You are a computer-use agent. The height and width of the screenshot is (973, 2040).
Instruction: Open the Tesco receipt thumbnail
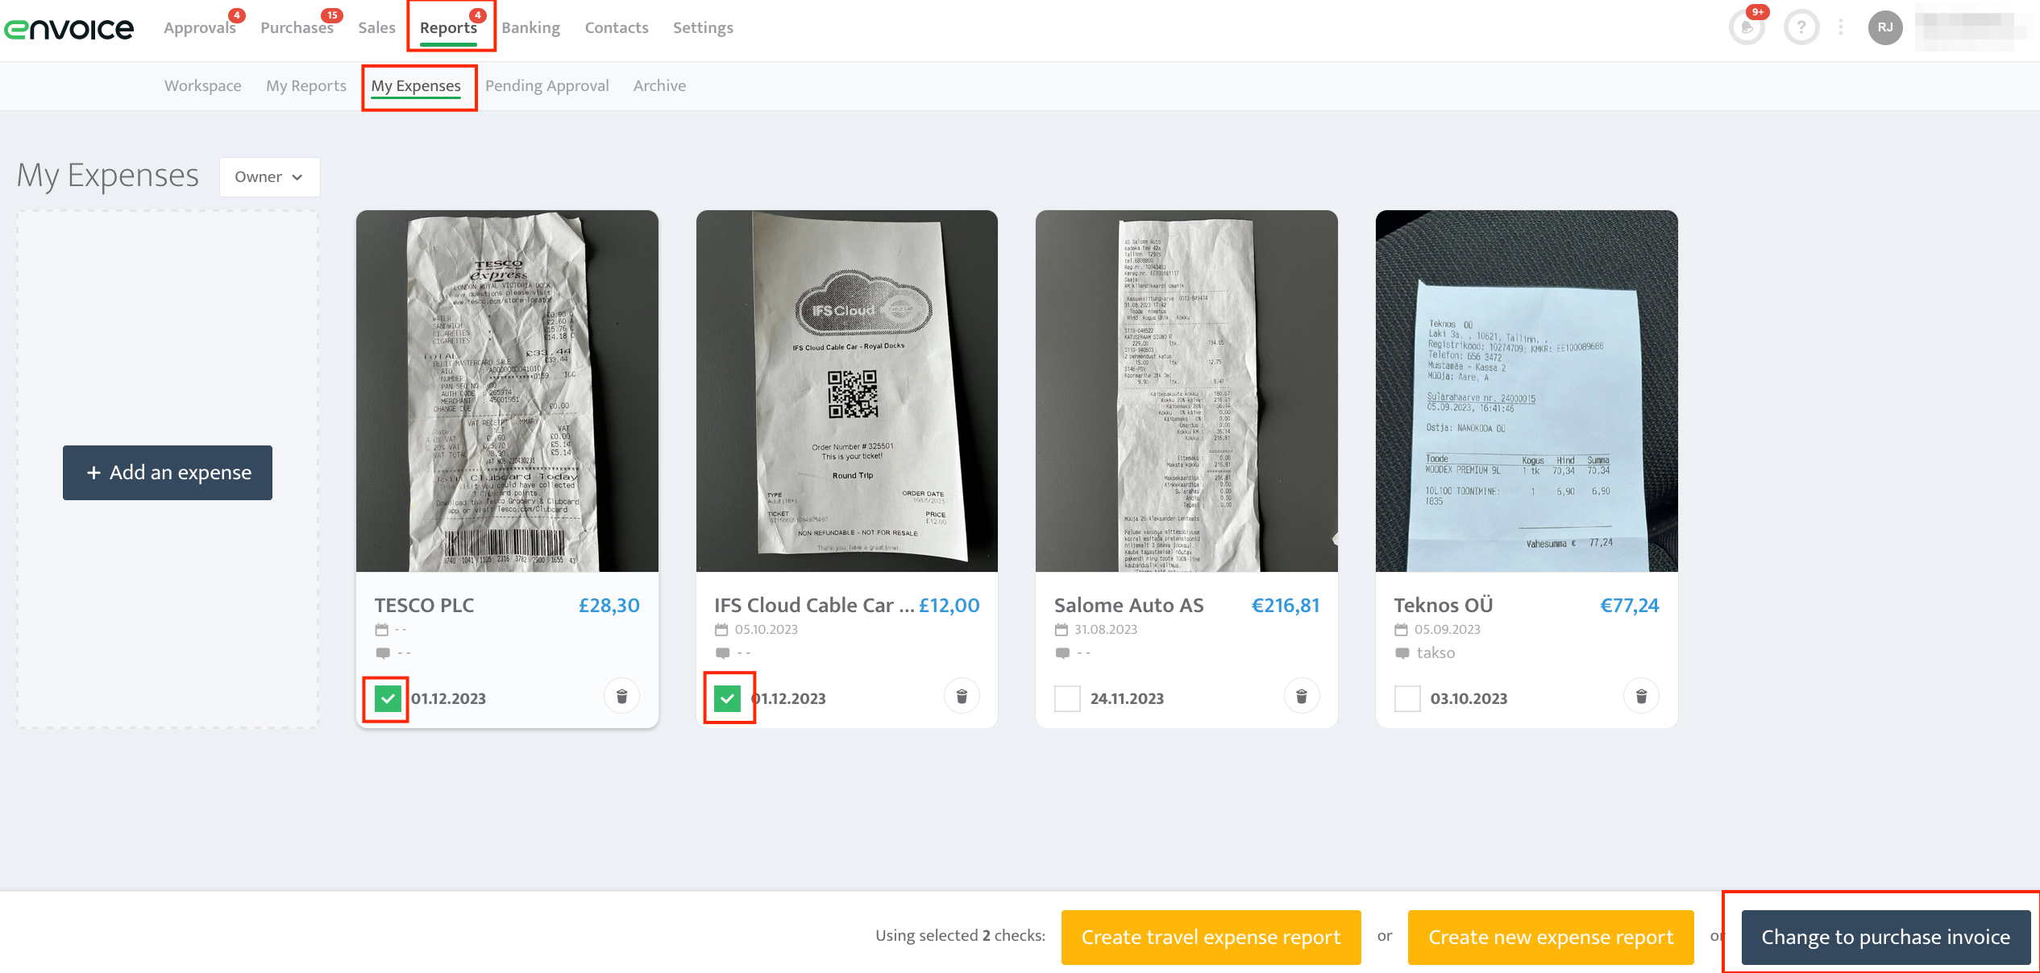pos(506,391)
